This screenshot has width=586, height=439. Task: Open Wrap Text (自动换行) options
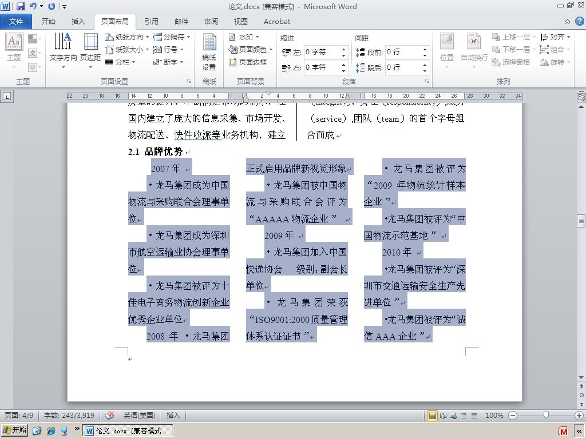[x=474, y=51]
